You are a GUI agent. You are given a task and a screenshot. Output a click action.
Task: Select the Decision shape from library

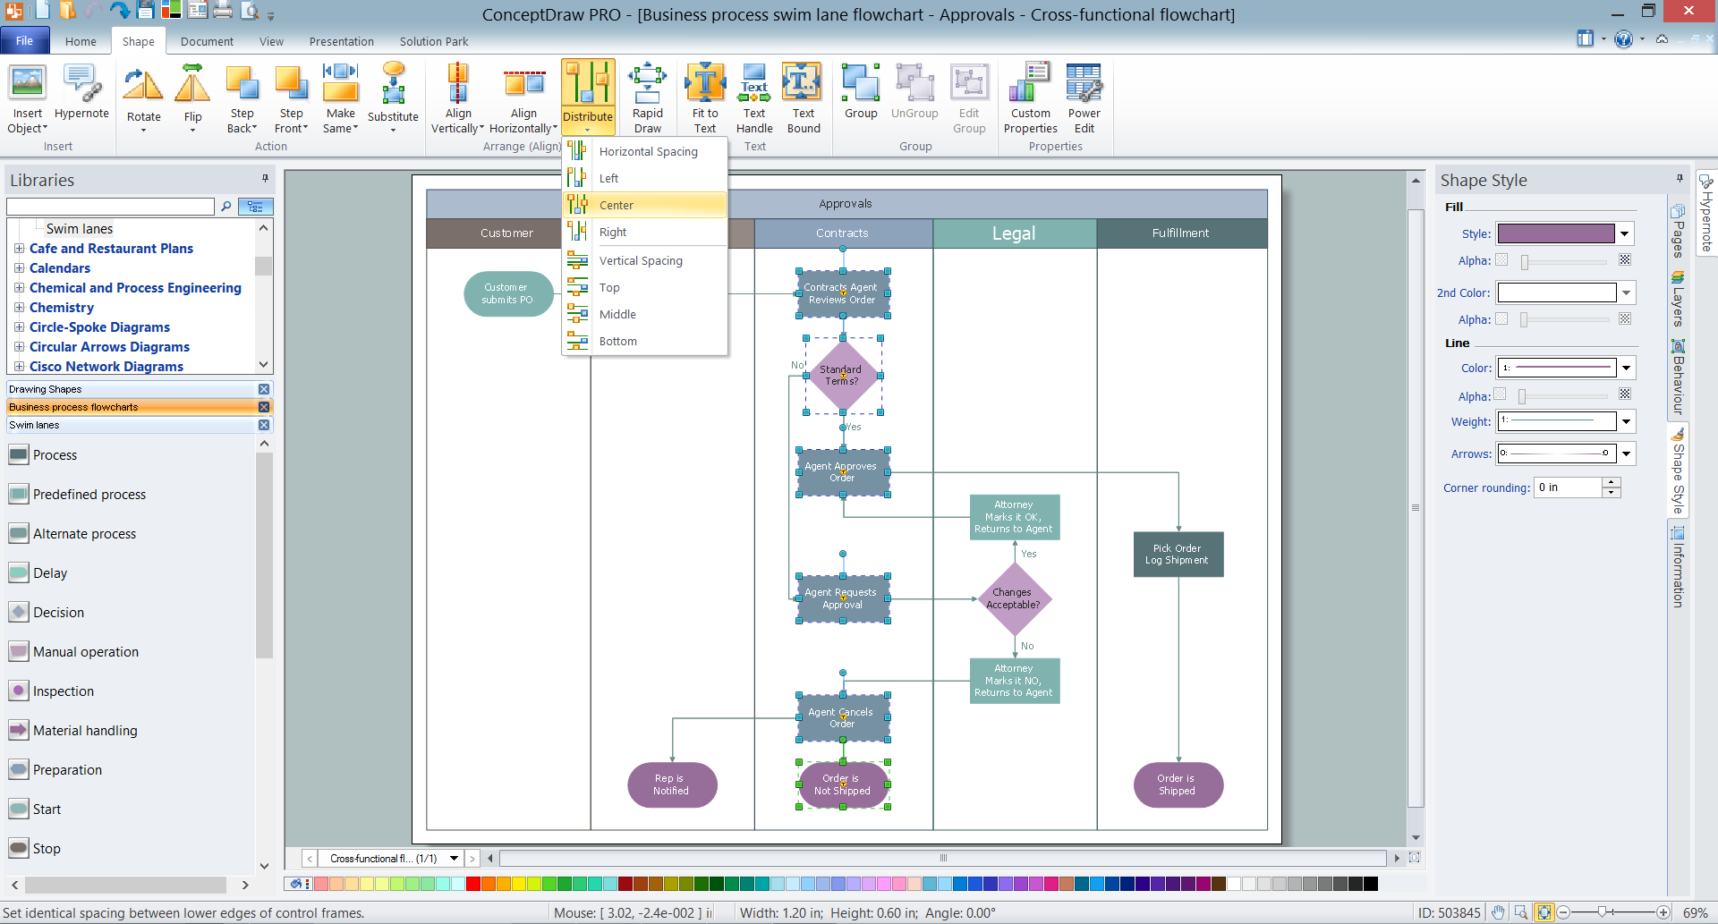click(x=58, y=613)
